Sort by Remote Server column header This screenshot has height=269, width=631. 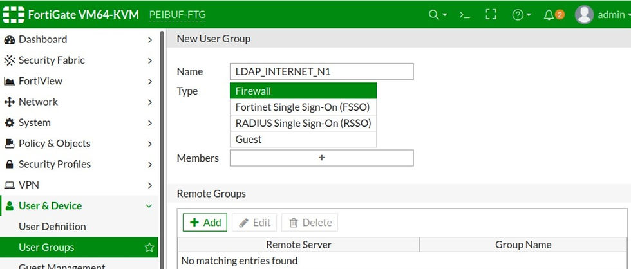click(299, 245)
